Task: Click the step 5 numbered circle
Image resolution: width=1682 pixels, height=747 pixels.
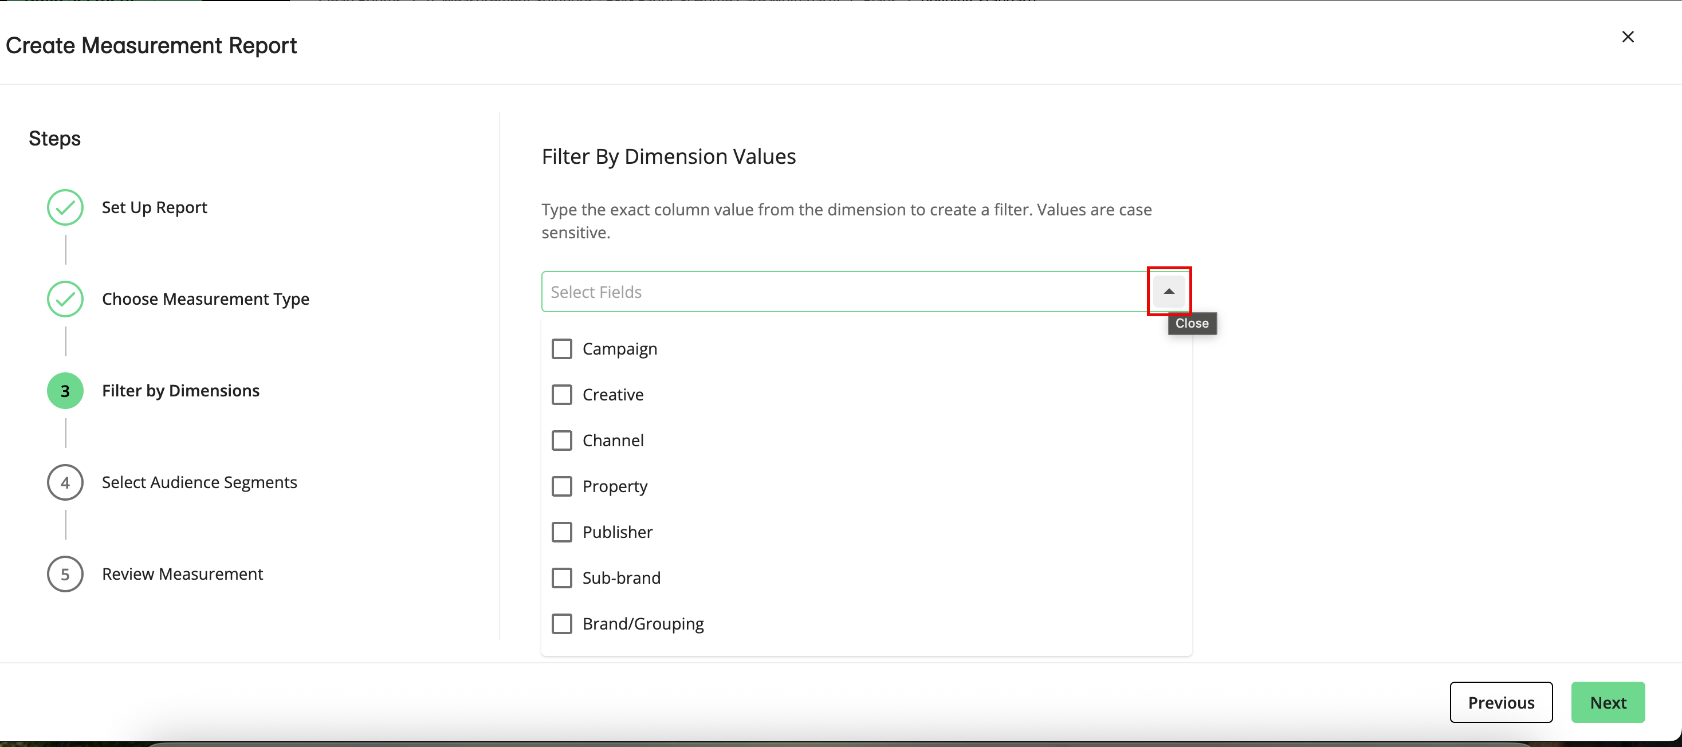Action: pos(65,574)
